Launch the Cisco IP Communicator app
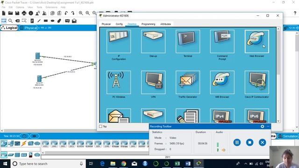This screenshot has height=168, width=299. (256, 82)
